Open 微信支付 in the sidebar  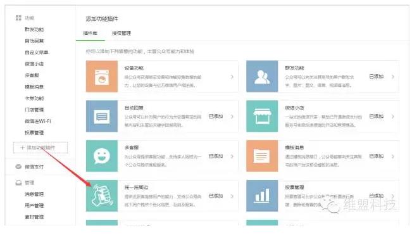point(34,167)
